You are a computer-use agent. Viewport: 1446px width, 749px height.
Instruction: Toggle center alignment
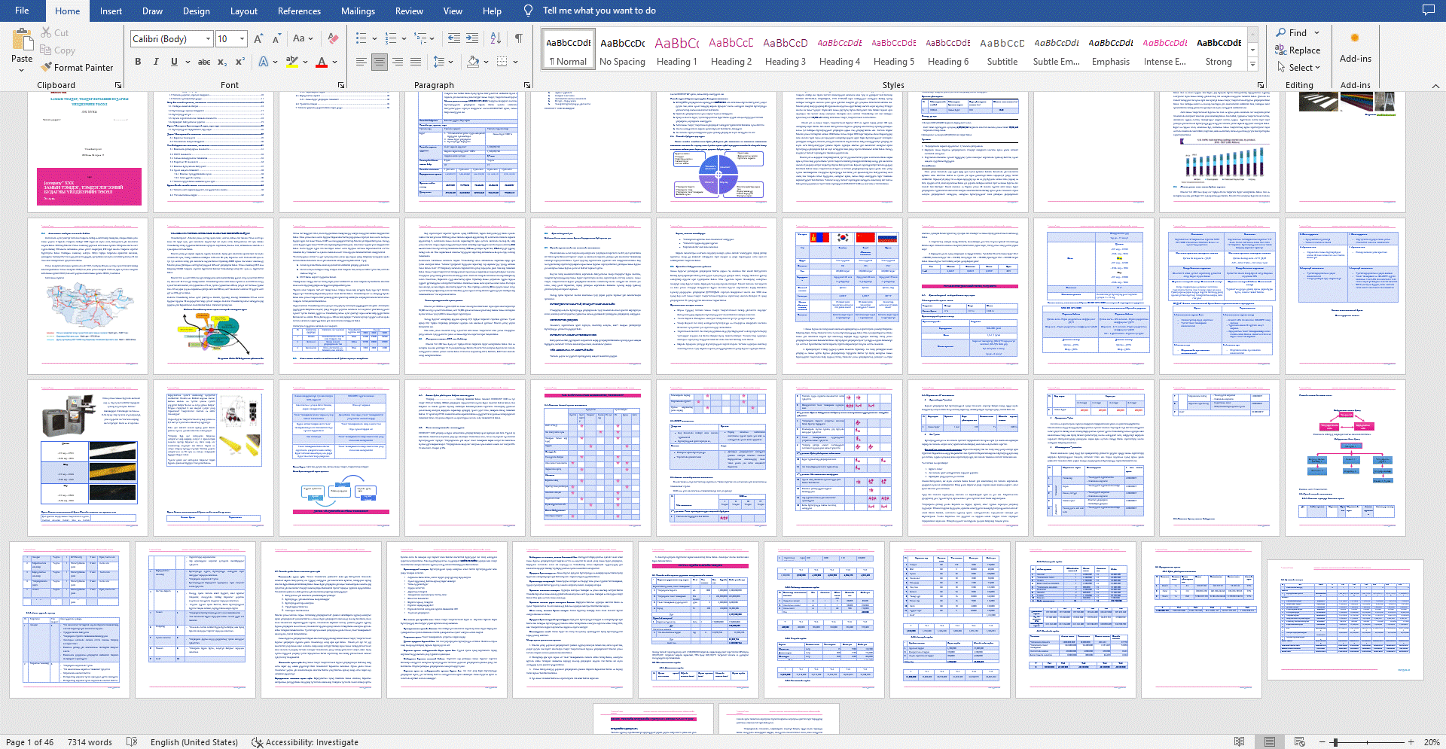(380, 62)
